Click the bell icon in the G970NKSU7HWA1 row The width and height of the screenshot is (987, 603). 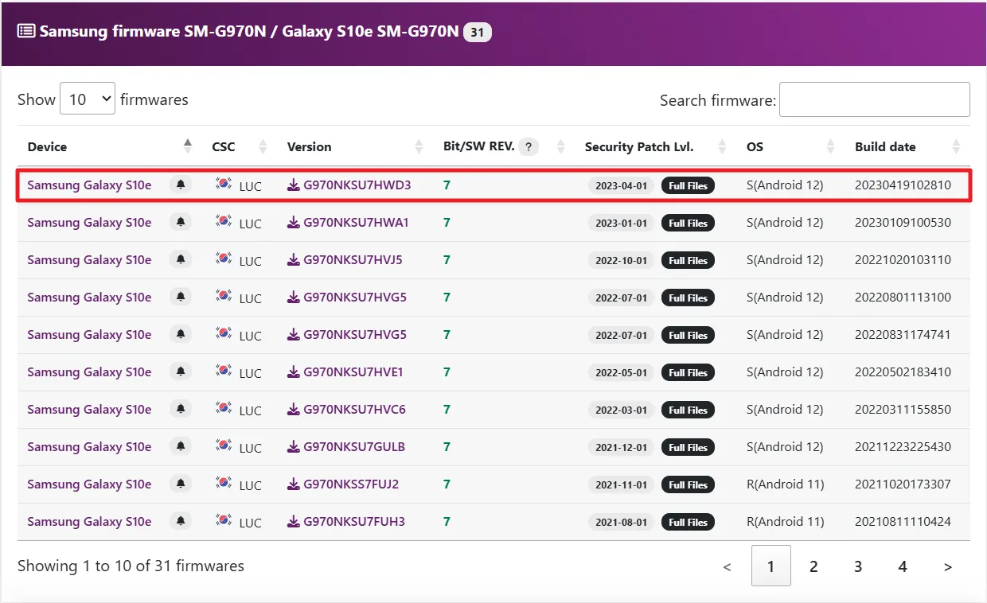[x=181, y=222]
